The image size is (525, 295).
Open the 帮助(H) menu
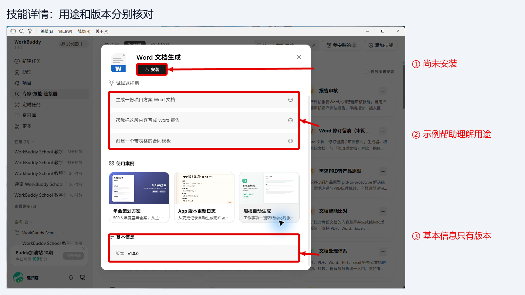tap(84, 31)
